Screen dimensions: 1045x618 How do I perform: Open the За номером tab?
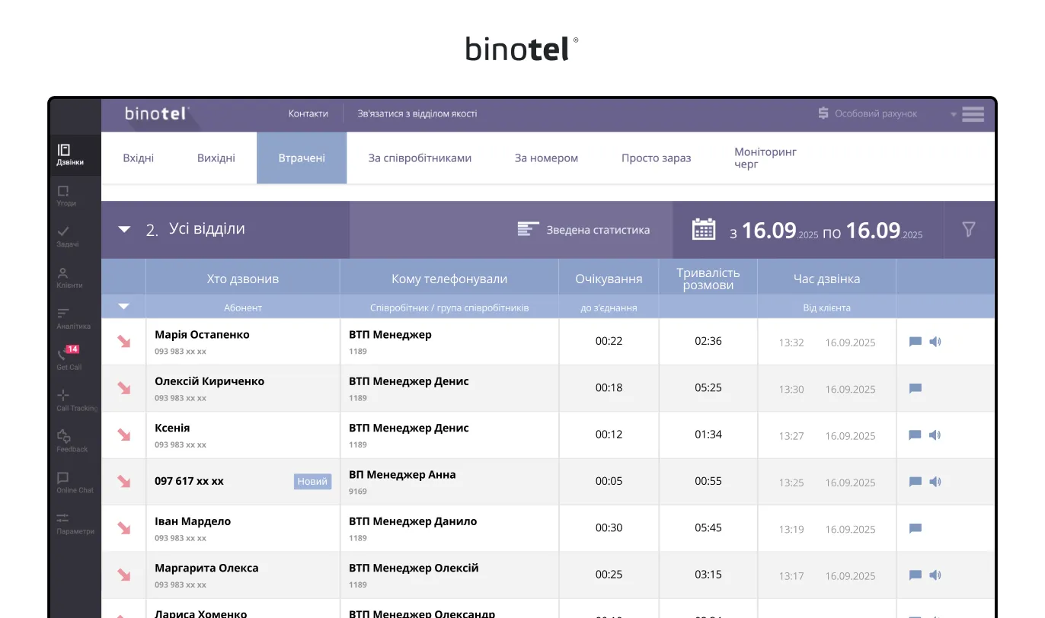546,158
